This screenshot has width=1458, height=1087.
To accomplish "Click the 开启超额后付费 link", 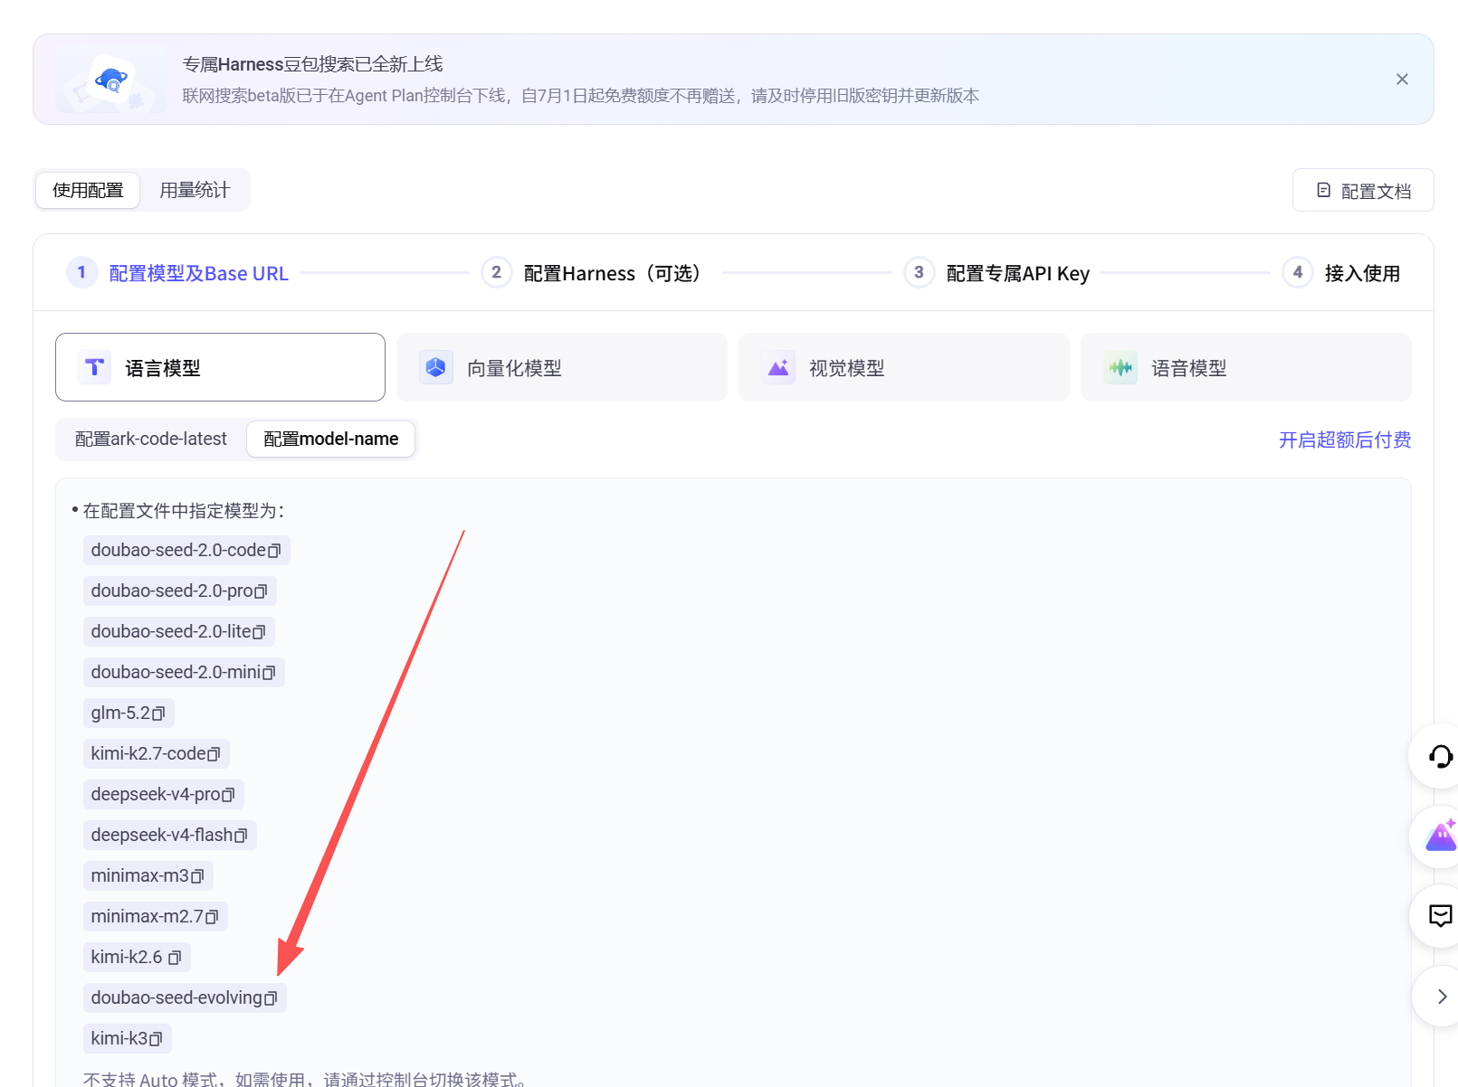I will pyautogui.click(x=1345, y=440).
